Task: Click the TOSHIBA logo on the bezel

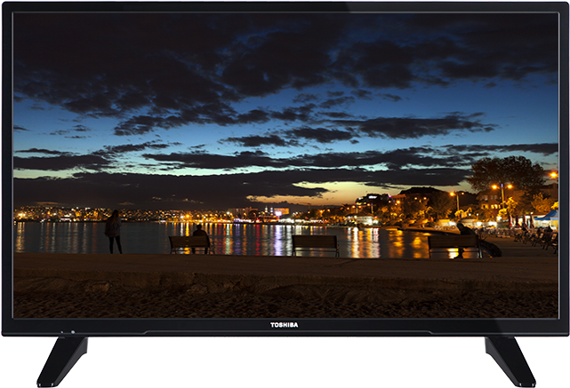Action: [285, 325]
